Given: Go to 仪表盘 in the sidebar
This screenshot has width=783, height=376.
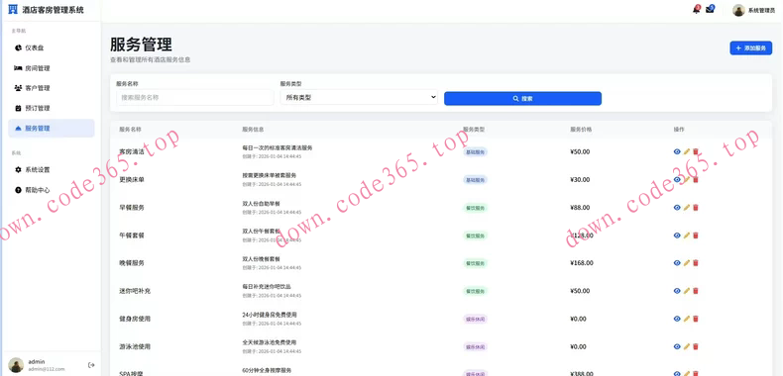Looking at the screenshot, I should coord(52,47).
